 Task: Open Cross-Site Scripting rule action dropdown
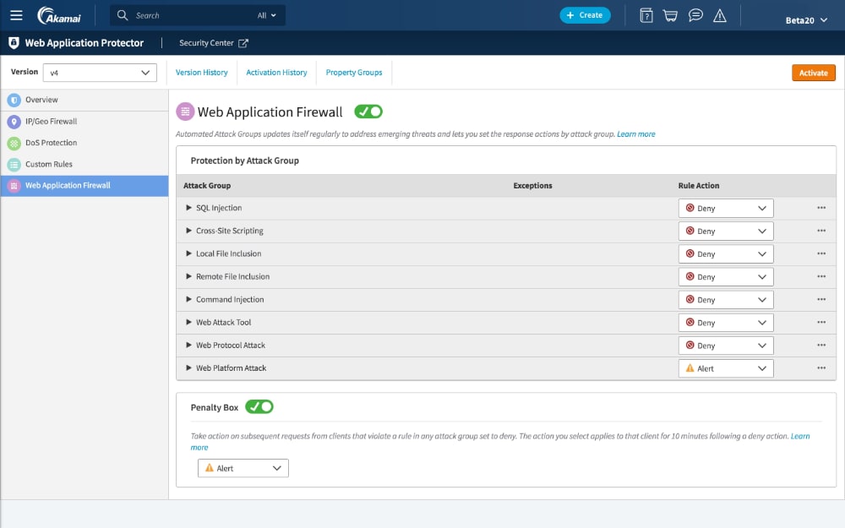tap(725, 231)
